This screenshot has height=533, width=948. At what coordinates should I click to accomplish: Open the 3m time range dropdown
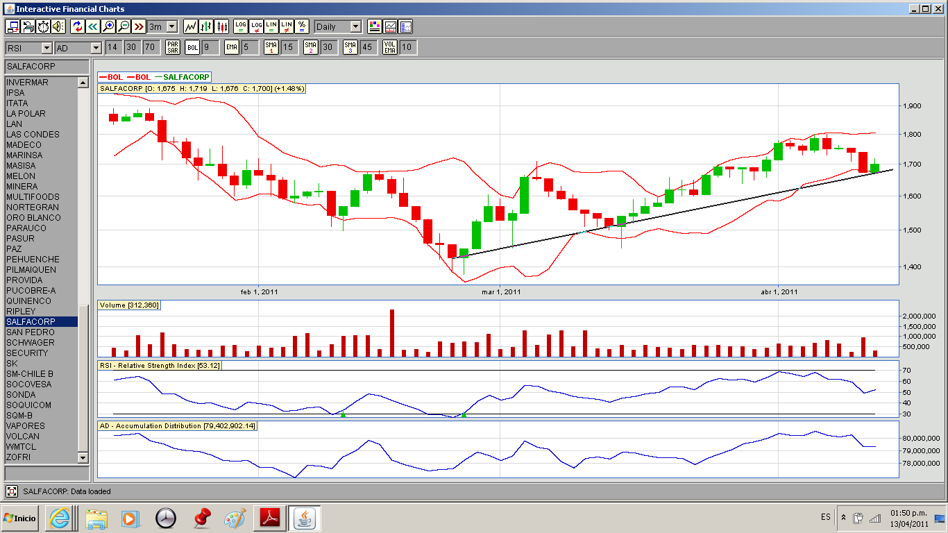coord(171,26)
